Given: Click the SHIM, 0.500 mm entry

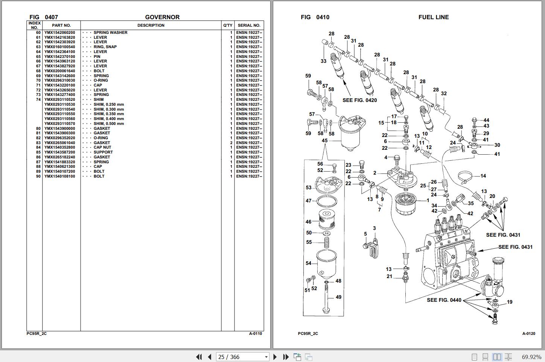Looking at the screenshot, I should pyautogui.click(x=109, y=124).
